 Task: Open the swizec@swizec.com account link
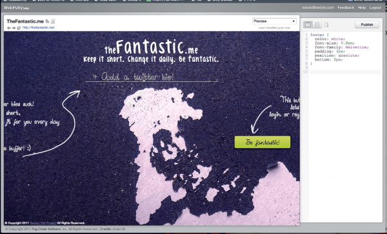[317, 8]
